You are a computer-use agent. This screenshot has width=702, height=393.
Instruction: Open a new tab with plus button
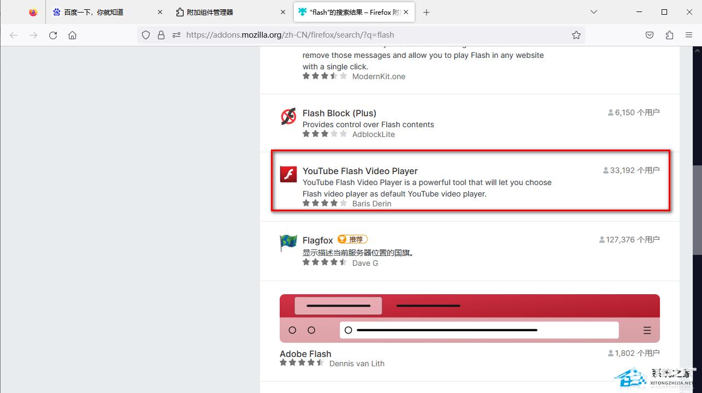click(x=427, y=12)
